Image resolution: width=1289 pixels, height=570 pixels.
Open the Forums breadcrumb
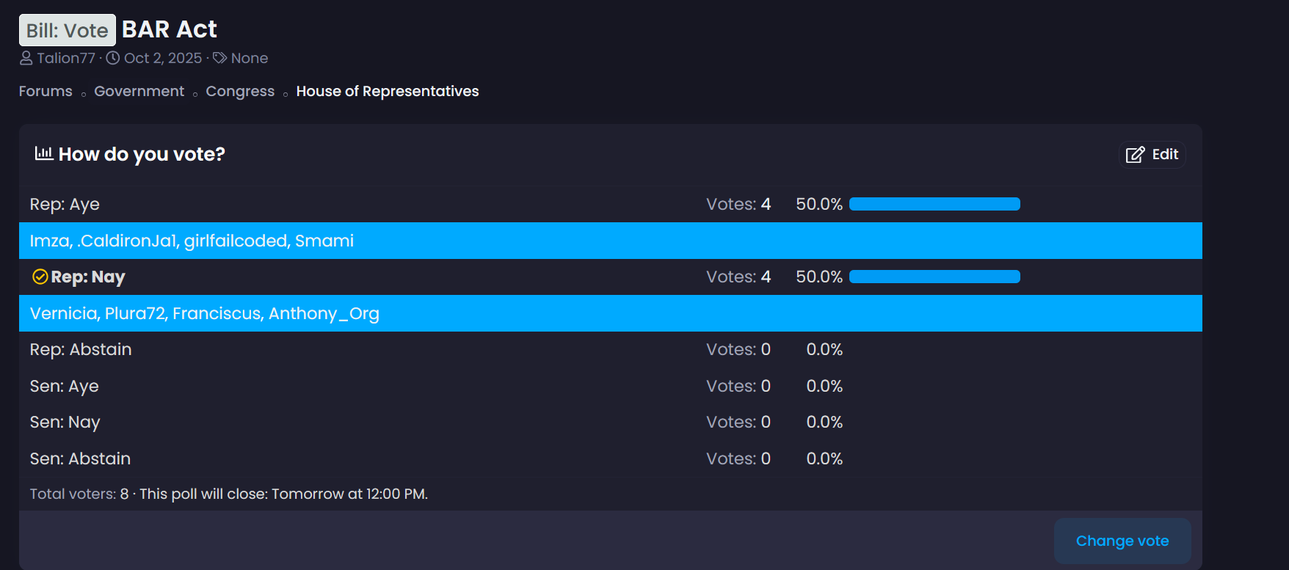pos(46,91)
